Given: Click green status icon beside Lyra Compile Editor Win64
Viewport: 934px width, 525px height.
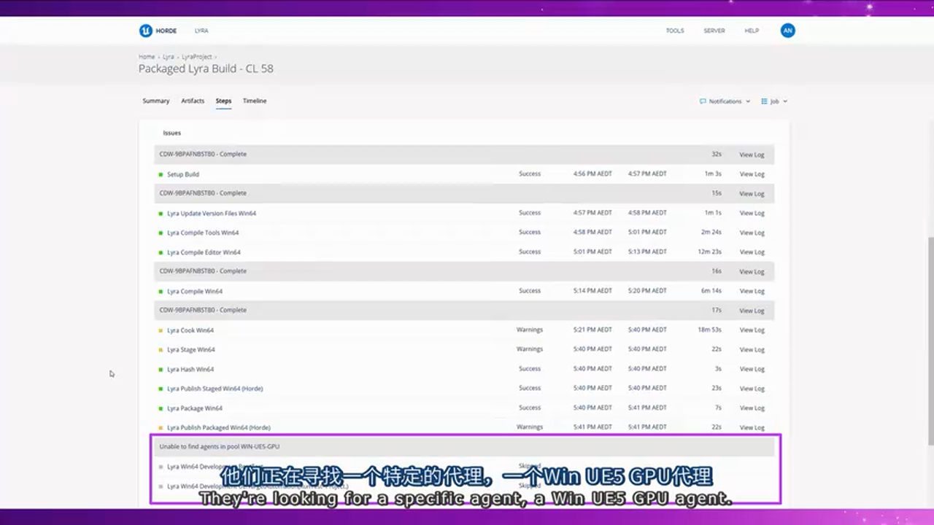Looking at the screenshot, I should (x=161, y=252).
